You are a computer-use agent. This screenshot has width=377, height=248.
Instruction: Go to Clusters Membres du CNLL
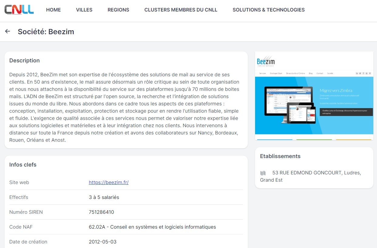tap(181, 10)
